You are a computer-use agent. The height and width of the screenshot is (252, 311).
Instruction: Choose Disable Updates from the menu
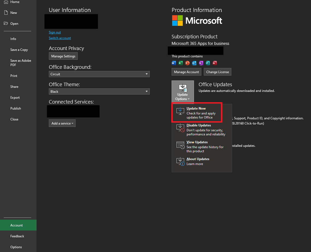[x=202, y=130]
